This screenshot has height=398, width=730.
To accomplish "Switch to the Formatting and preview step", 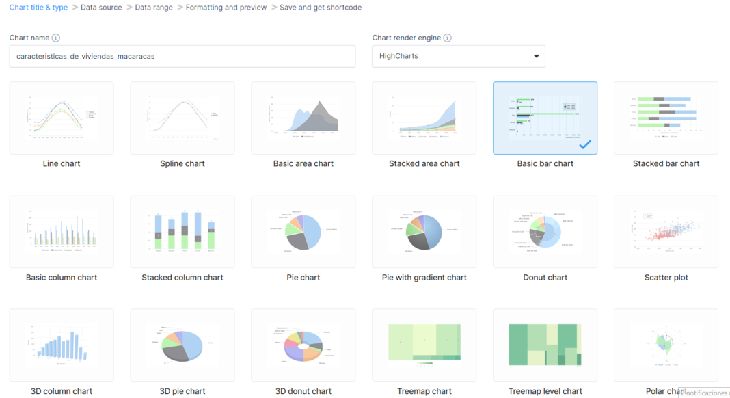I will click(x=226, y=7).
